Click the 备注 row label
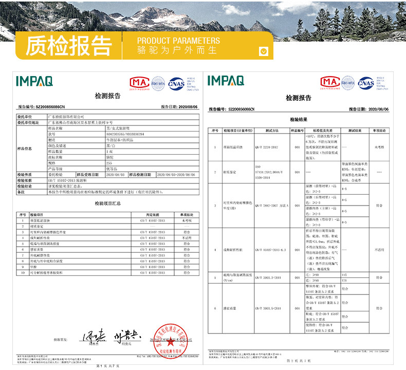 point(21,192)
